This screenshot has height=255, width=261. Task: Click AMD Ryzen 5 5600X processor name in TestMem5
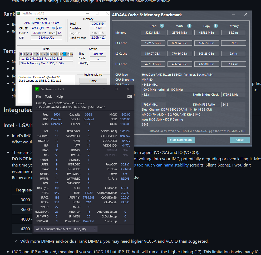coord(42,23)
